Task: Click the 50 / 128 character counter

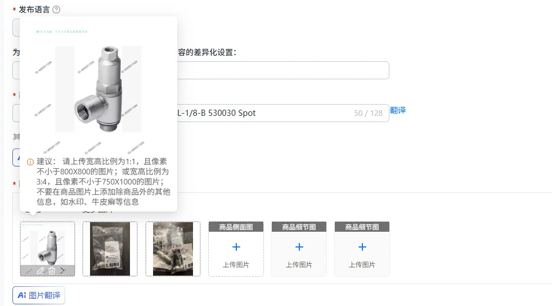Action: 368,113
